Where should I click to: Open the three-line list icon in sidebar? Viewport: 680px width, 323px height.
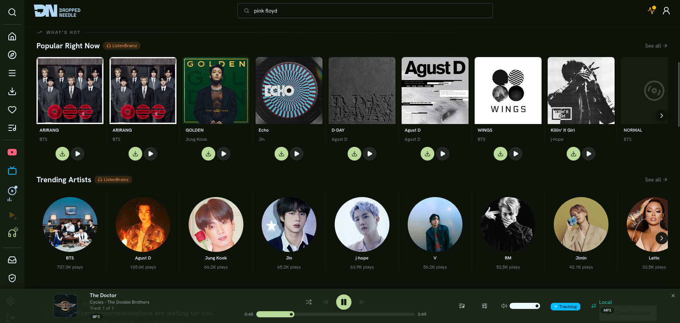[12, 73]
